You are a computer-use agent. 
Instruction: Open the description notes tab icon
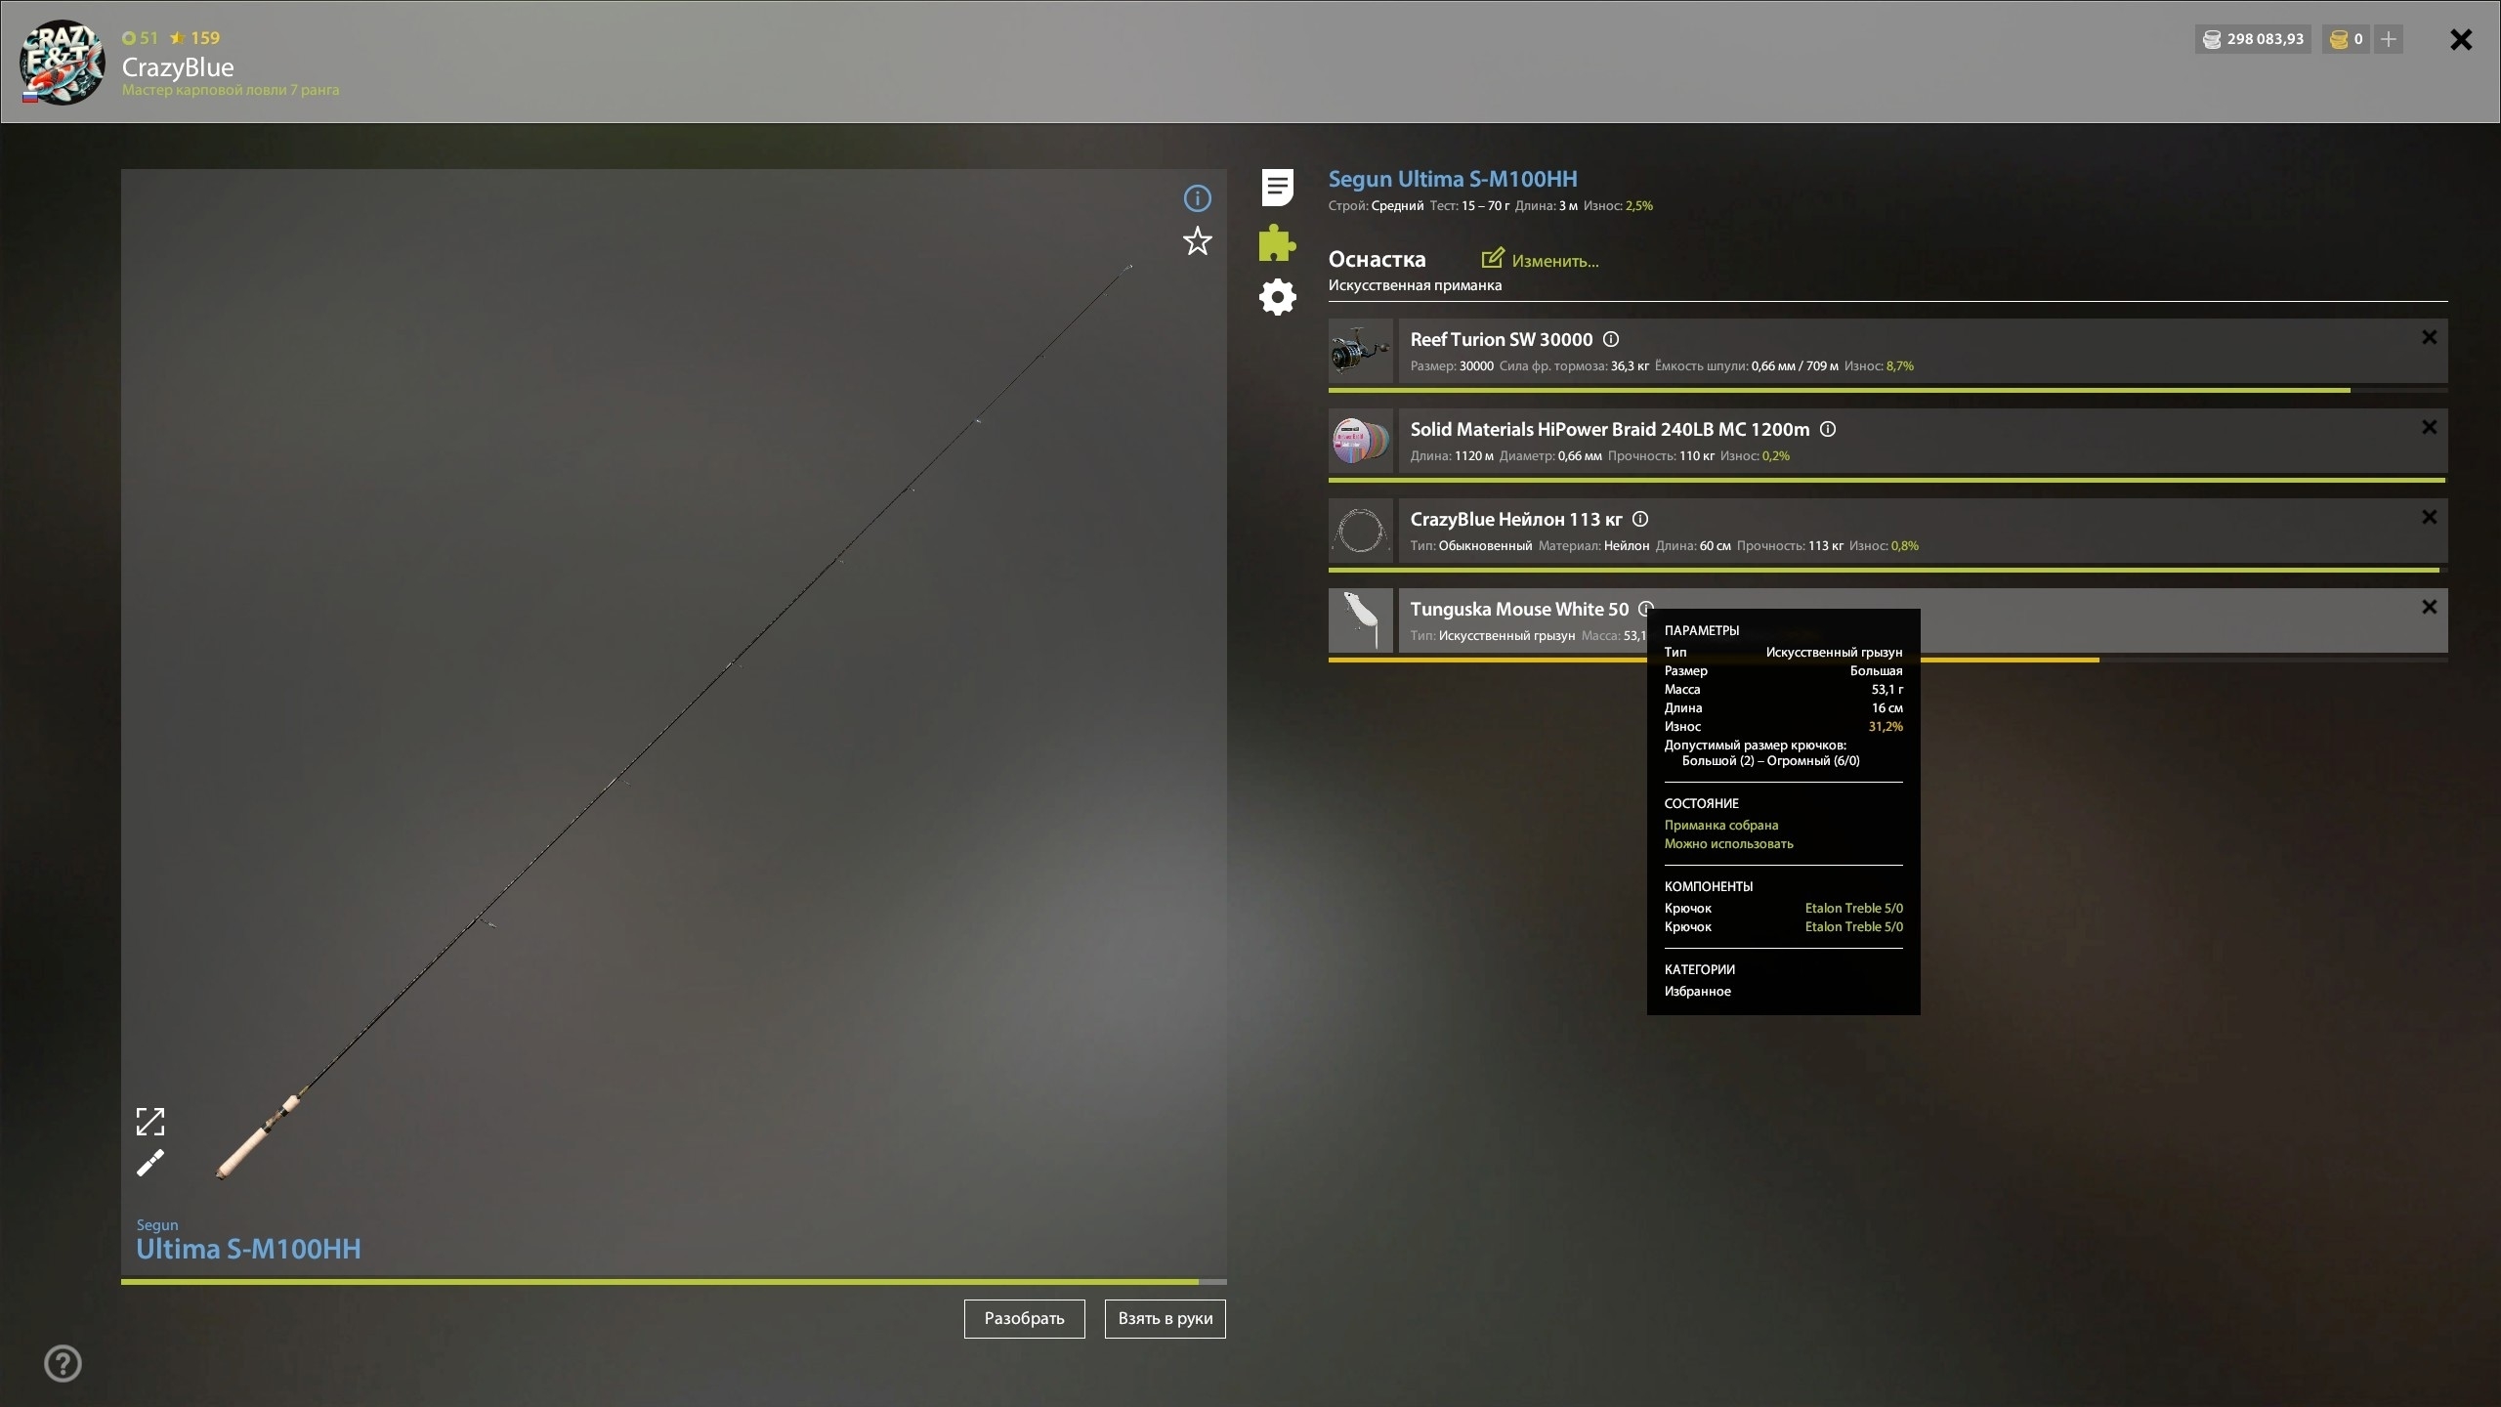(x=1277, y=188)
